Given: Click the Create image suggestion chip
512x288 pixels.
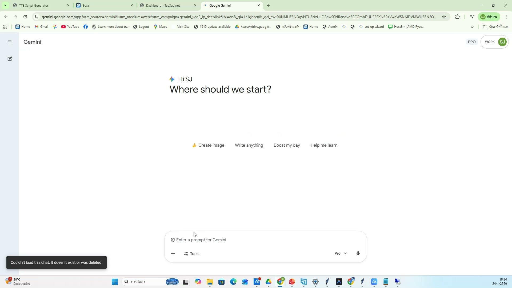Looking at the screenshot, I should (208, 145).
